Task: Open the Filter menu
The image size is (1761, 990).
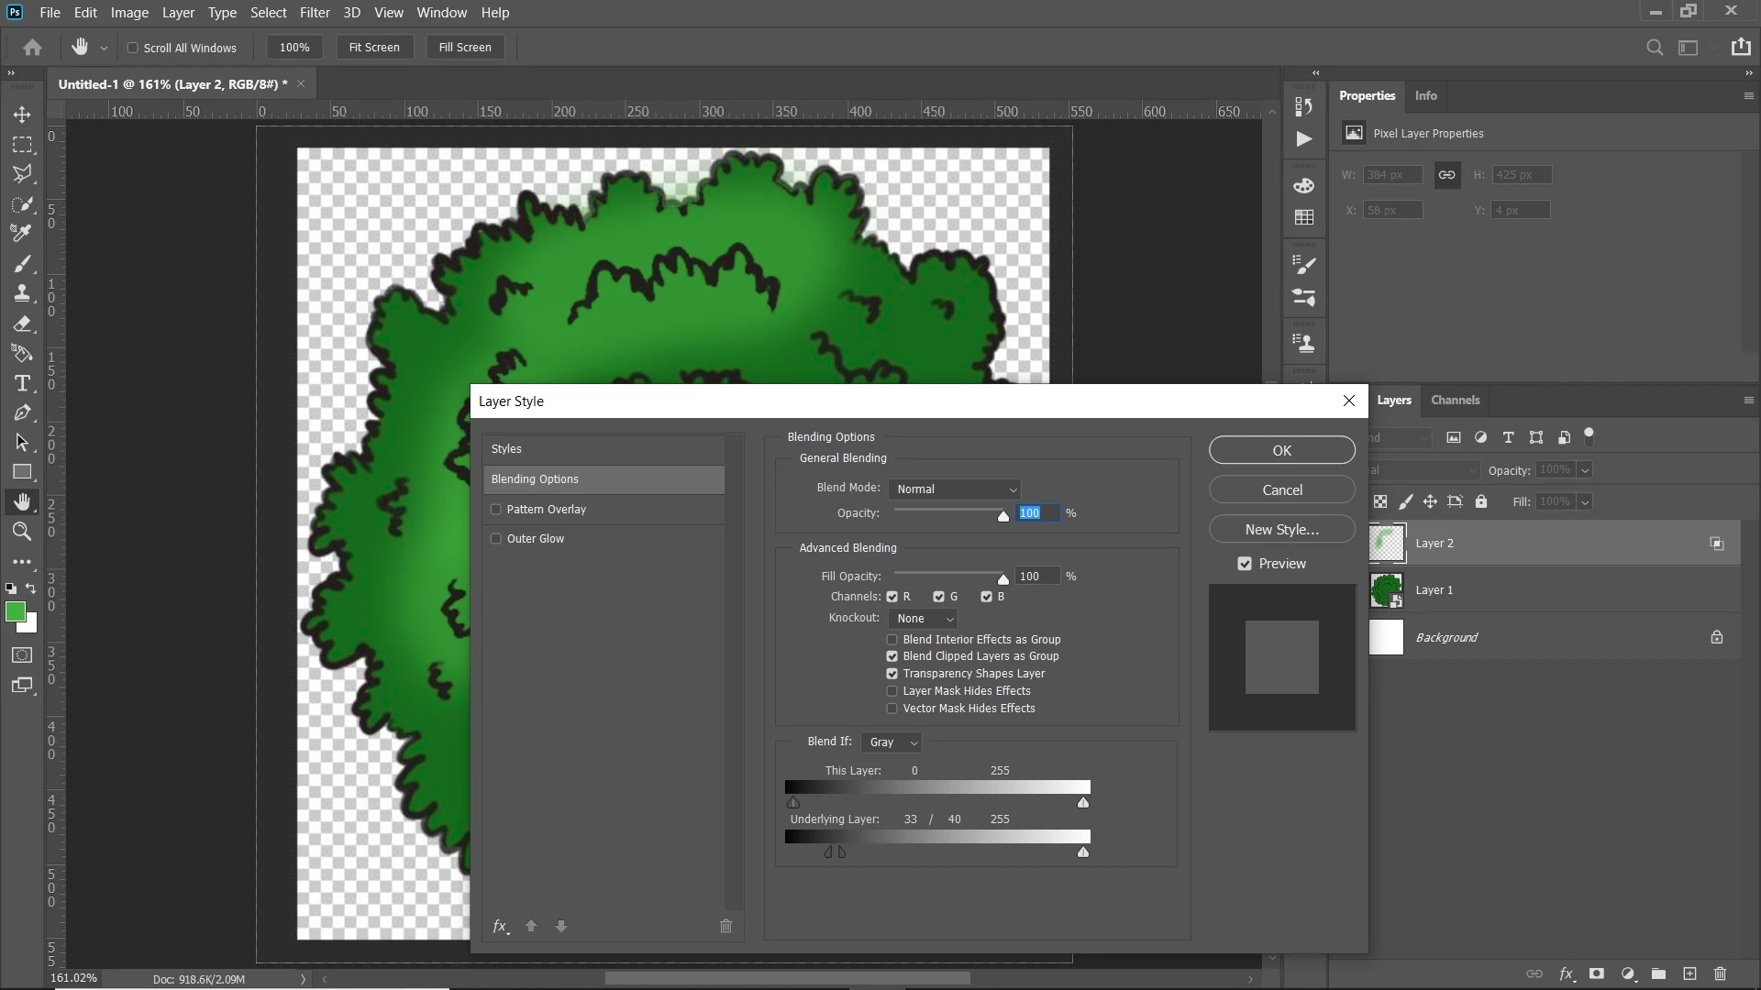Action: (x=314, y=13)
